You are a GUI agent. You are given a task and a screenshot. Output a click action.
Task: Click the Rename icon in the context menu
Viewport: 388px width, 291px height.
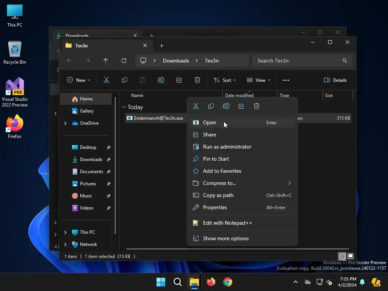coord(226,106)
